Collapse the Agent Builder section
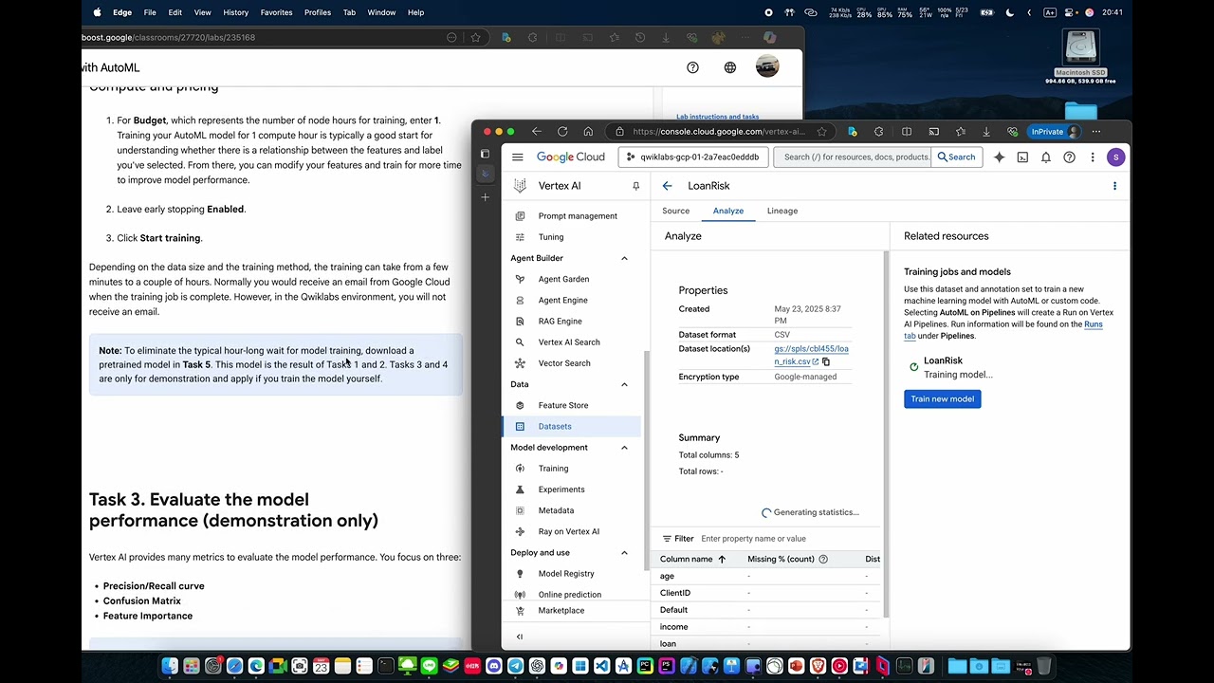 coord(624,258)
